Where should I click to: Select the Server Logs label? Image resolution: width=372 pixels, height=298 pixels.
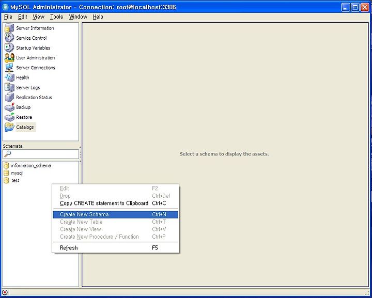(28, 87)
